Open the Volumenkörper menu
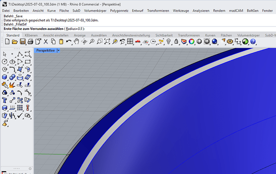This screenshot has width=276, height=174. [95, 11]
